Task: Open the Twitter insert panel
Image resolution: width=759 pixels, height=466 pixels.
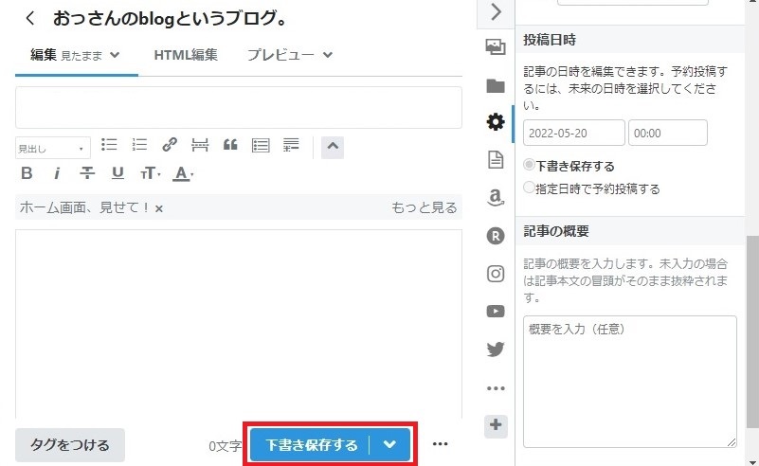Action: (x=496, y=349)
